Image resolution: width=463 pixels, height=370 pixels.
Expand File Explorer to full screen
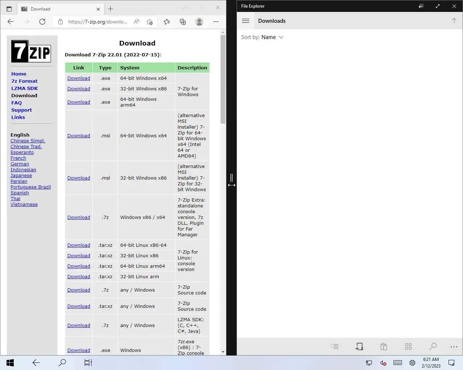438,6
